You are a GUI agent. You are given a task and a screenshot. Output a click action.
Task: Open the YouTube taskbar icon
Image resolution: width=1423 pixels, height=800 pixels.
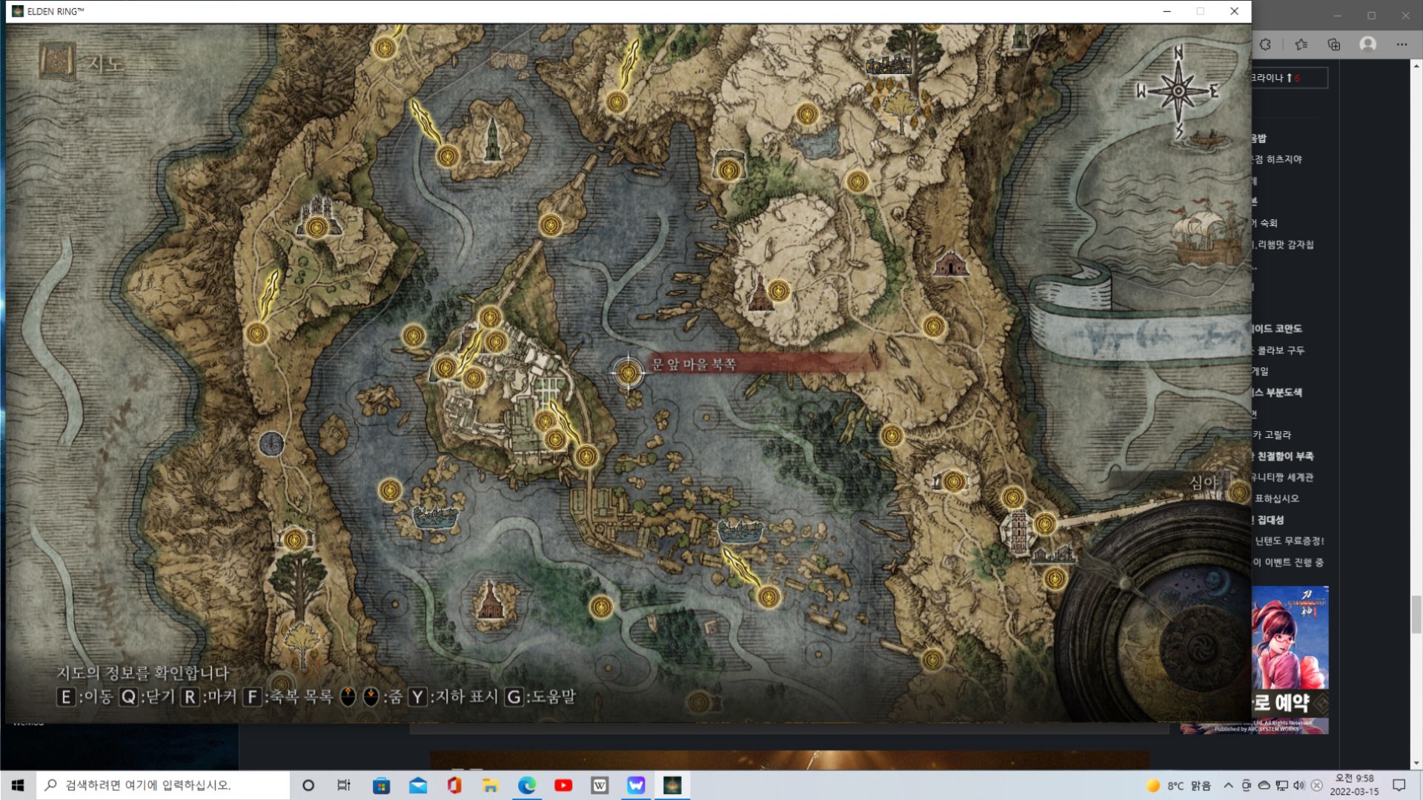(x=563, y=785)
